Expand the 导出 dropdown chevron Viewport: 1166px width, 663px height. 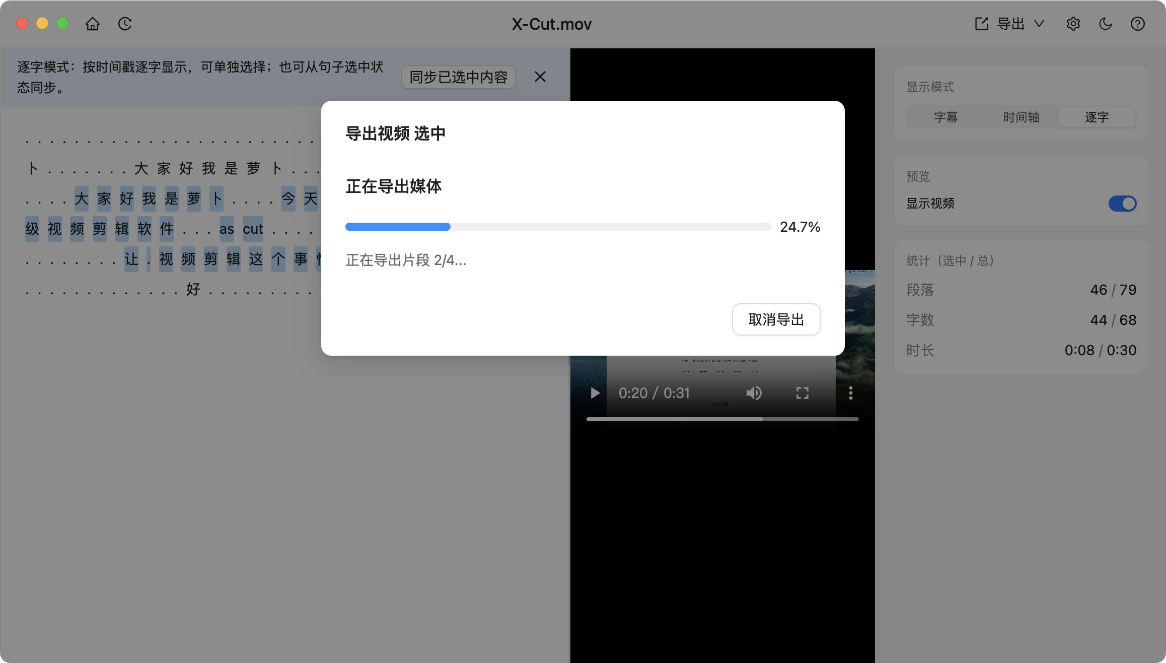[1039, 24]
